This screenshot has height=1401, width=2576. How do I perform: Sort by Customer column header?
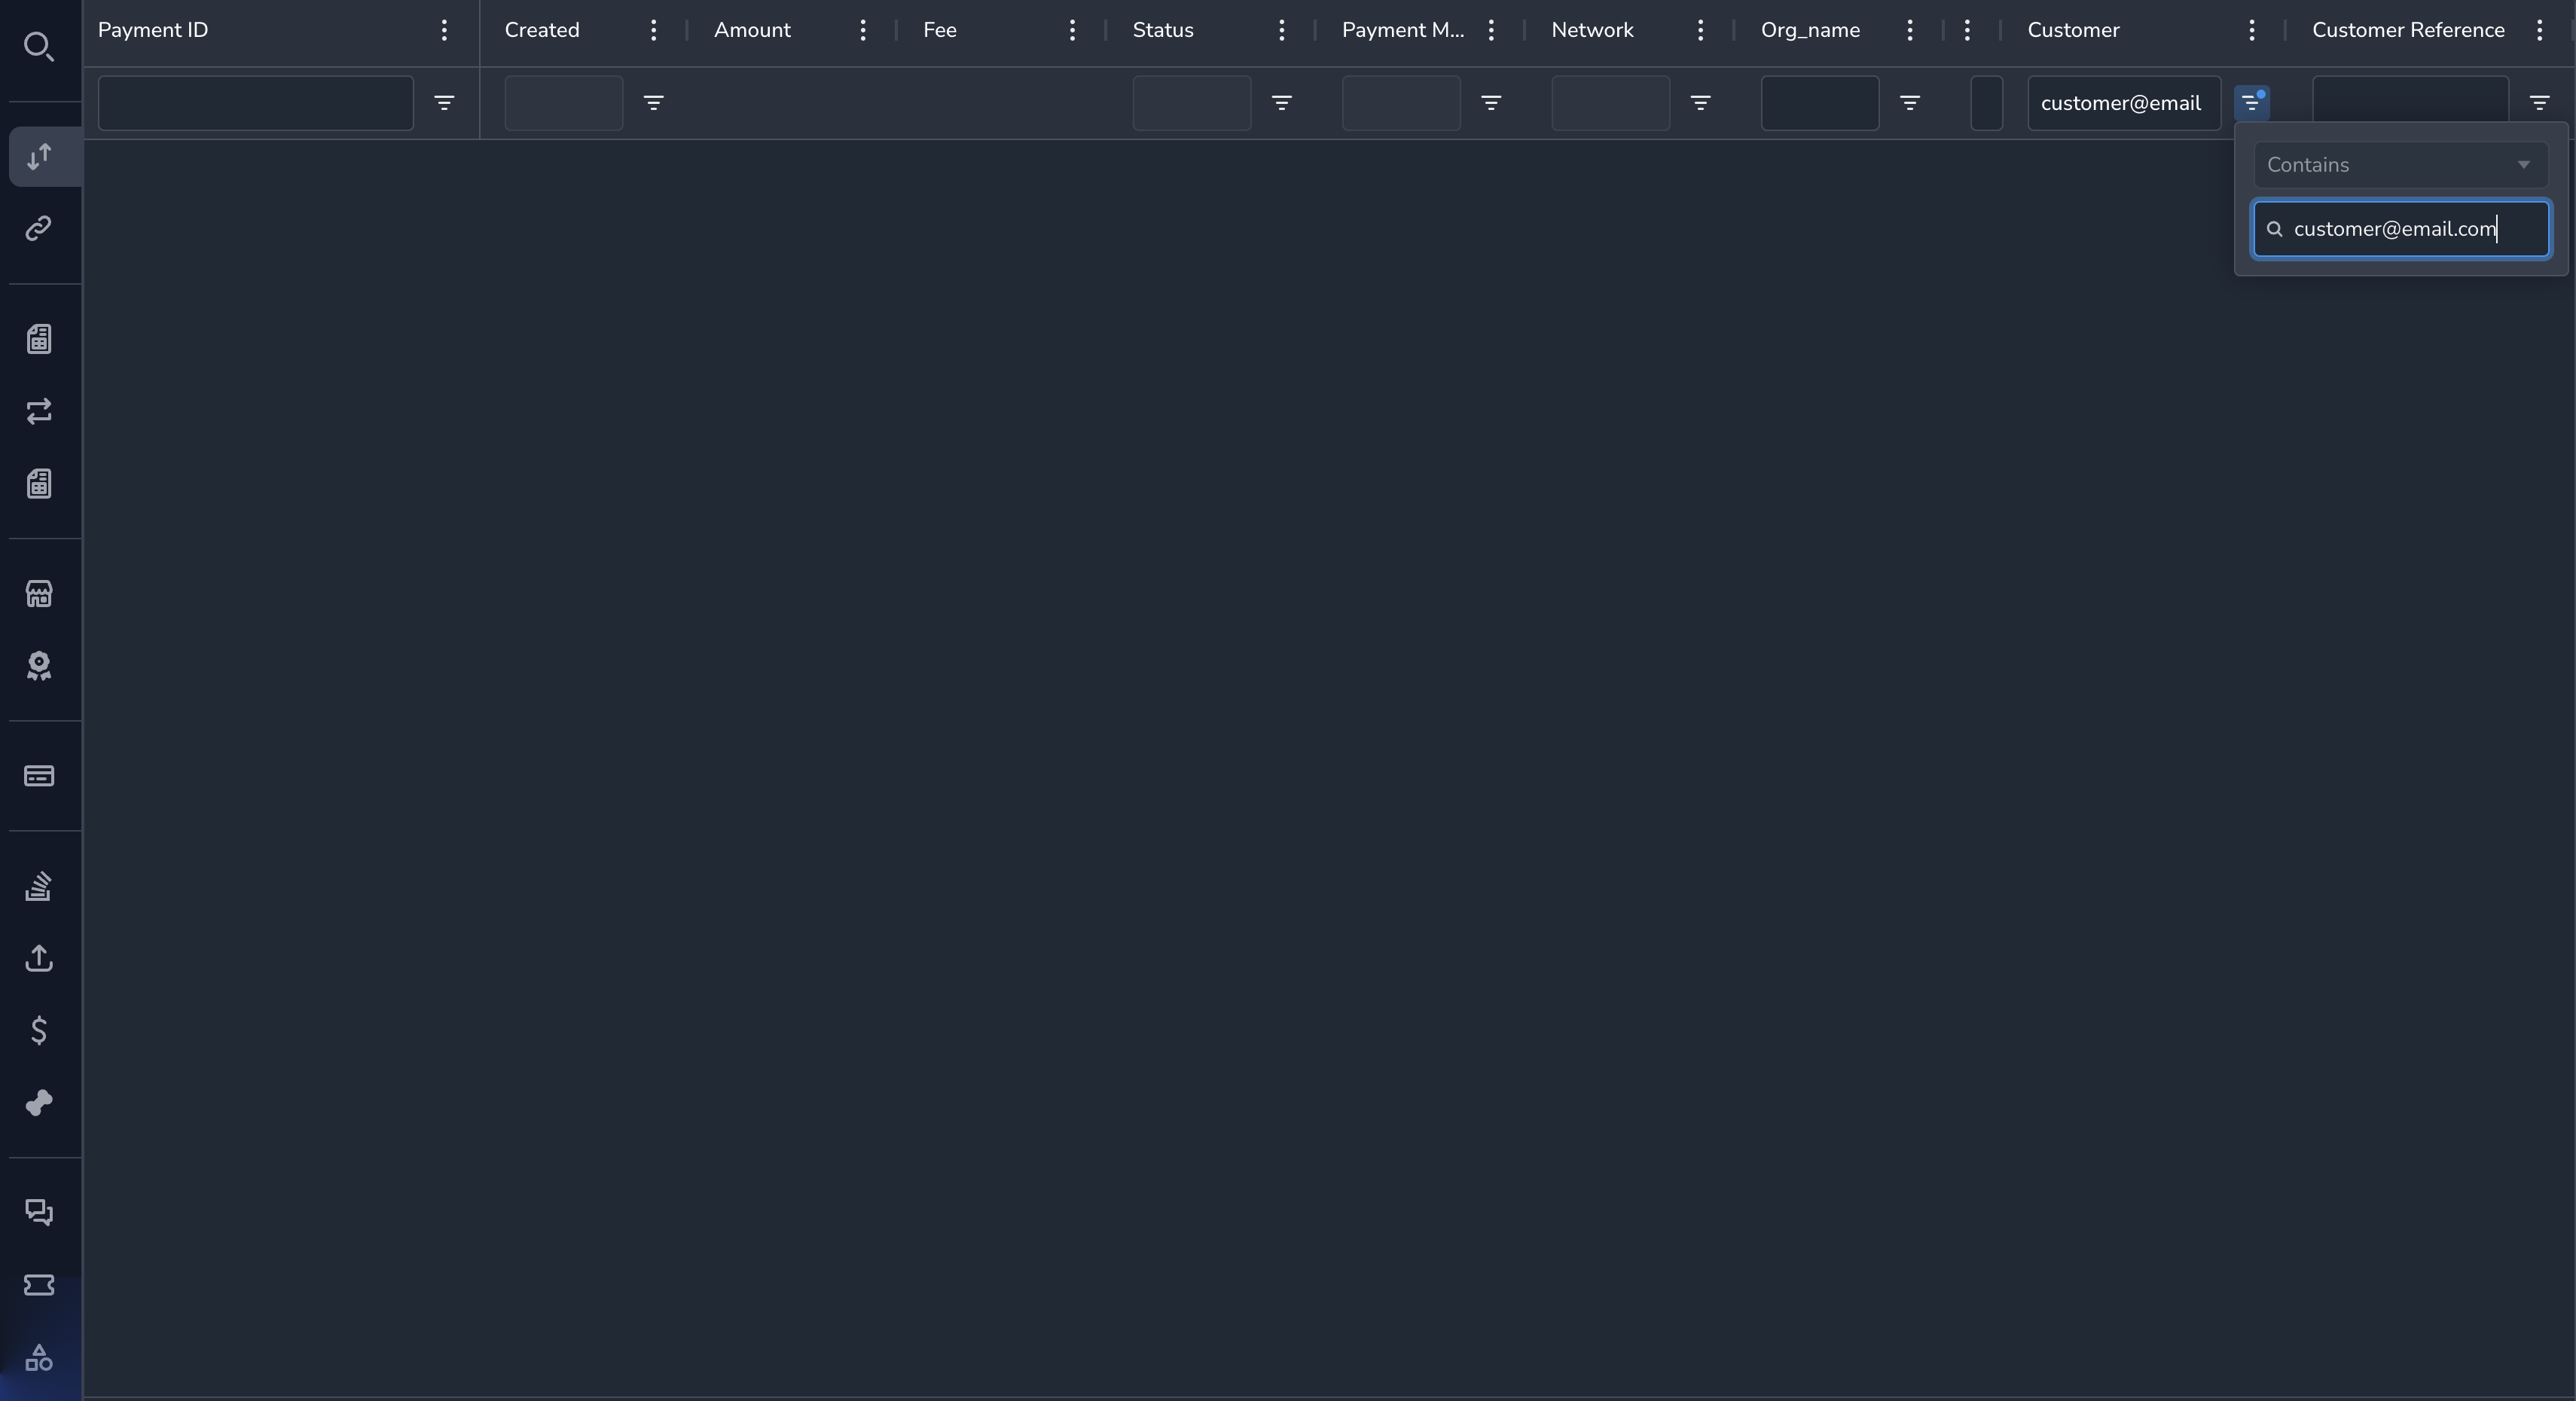(x=2073, y=30)
